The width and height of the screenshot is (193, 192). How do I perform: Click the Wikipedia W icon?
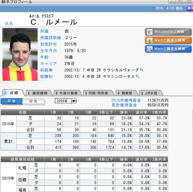pyautogui.click(x=150, y=32)
